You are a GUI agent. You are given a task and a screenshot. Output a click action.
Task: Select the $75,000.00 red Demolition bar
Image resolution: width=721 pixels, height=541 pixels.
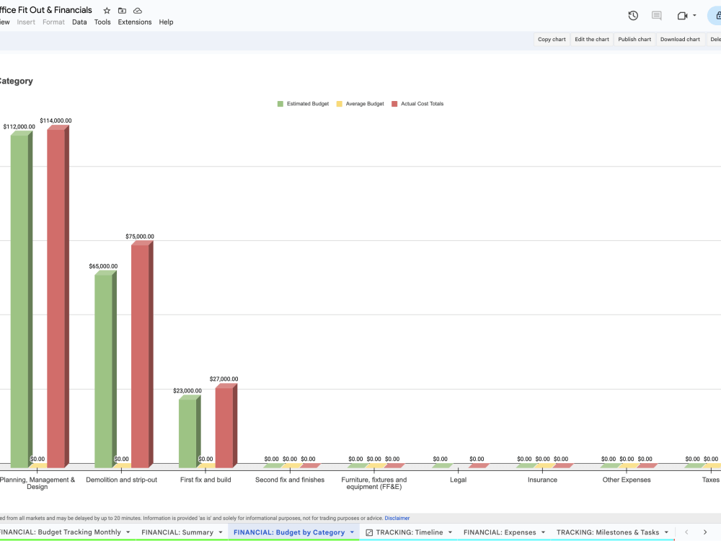click(141, 355)
